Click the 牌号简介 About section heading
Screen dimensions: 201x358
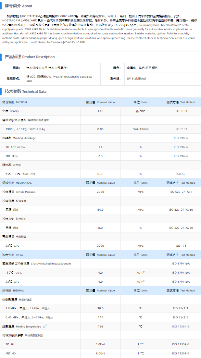[18, 6]
